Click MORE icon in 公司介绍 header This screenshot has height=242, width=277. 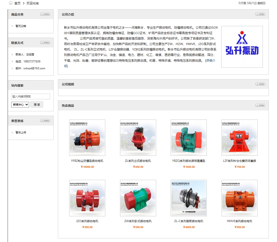tap(260, 14)
